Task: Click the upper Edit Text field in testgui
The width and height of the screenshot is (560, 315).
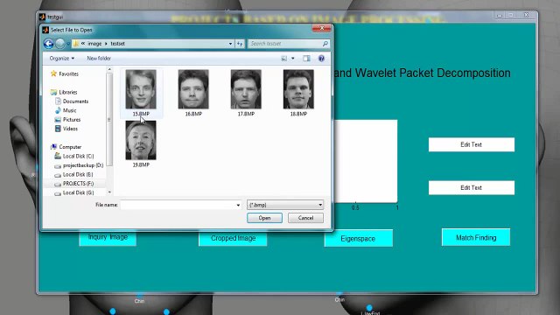Action: coord(472,144)
